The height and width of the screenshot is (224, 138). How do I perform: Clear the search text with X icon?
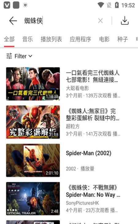(x=101, y=21)
